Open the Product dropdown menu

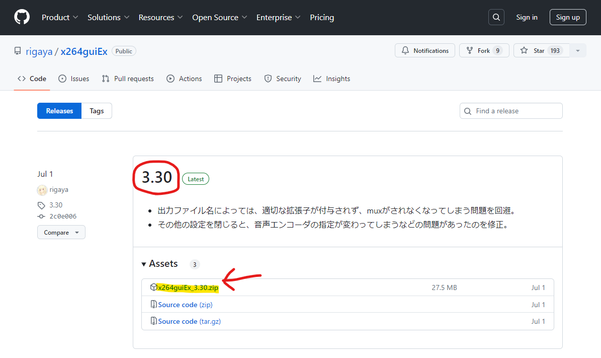click(60, 17)
